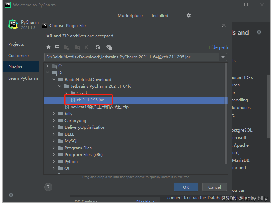The width and height of the screenshot is (273, 205).
Task: Select the Program Files (x86) row
Action: click(135, 155)
